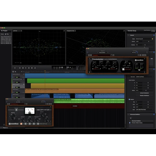Select Decapitator style A

coord(21,124)
